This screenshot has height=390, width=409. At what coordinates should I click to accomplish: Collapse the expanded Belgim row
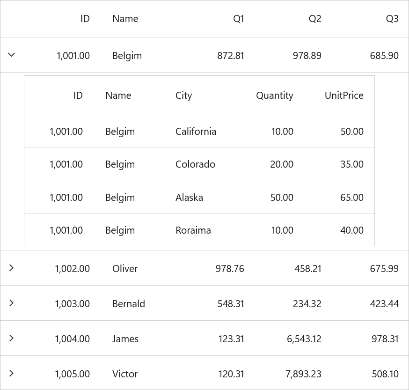(x=12, y=55)
